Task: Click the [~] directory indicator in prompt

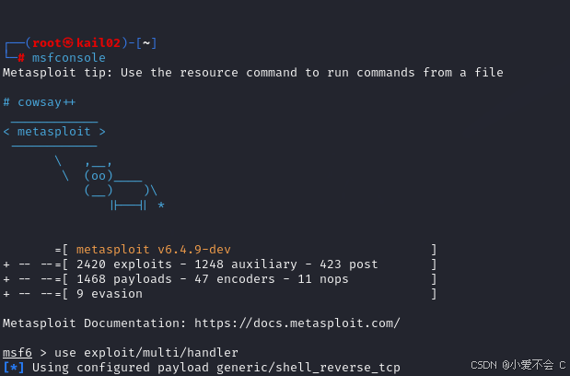Action: (x=146, y=43)
